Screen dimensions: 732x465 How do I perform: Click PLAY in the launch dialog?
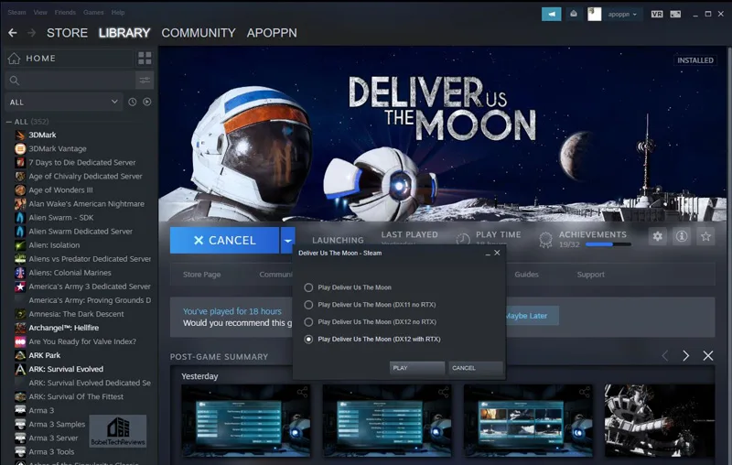pos(417,368)
